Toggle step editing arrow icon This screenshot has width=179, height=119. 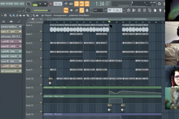pos(71,10)
